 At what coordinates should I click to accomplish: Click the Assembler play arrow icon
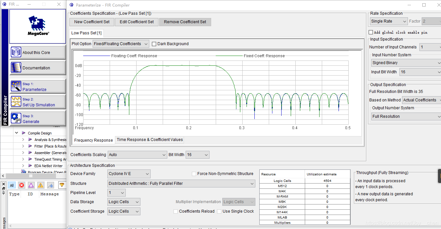(x=30, y=152)
